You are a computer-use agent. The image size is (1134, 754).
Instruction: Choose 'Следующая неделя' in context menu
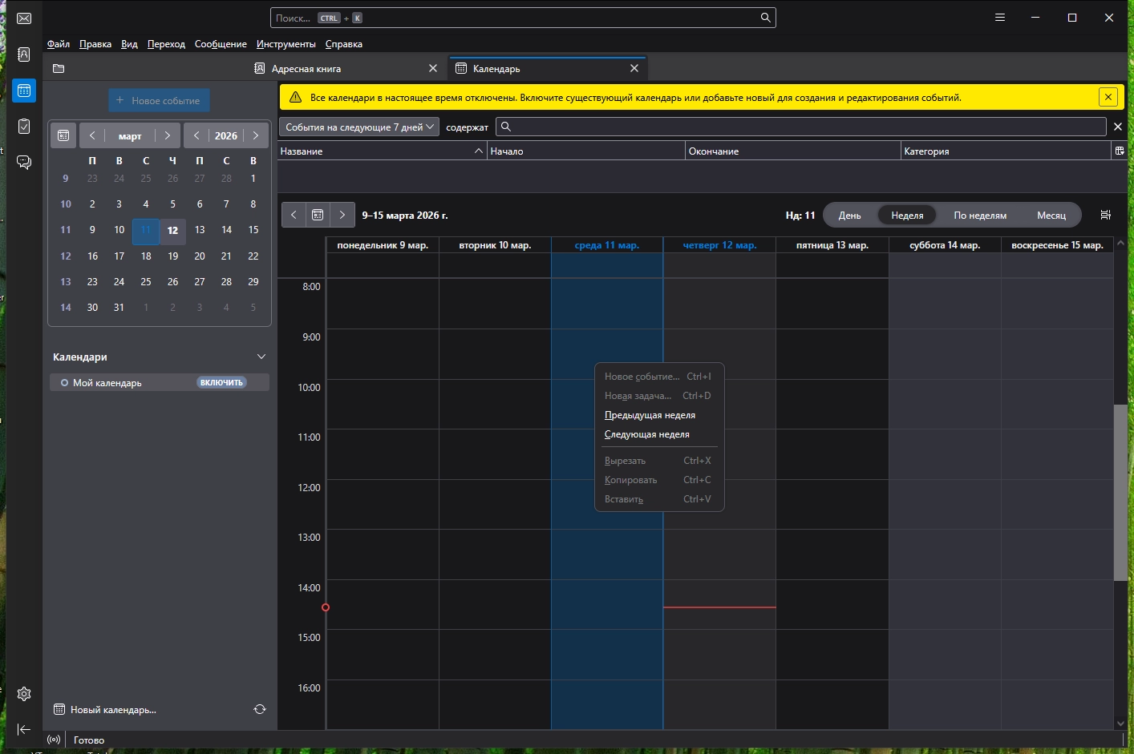(x=646, y=434)
